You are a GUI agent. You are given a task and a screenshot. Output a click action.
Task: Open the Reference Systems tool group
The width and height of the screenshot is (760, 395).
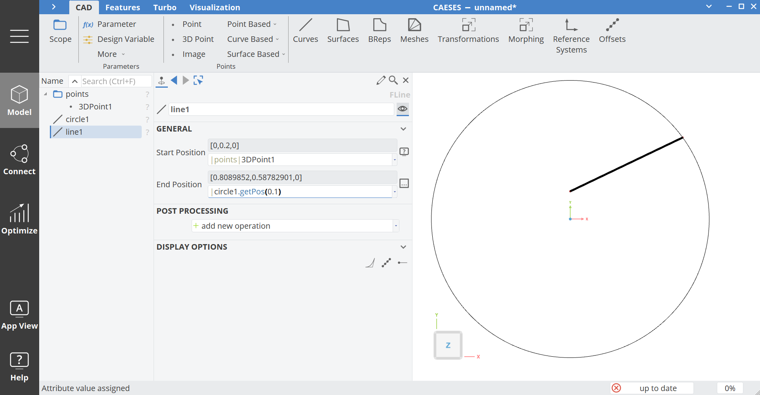click(571, 36)
